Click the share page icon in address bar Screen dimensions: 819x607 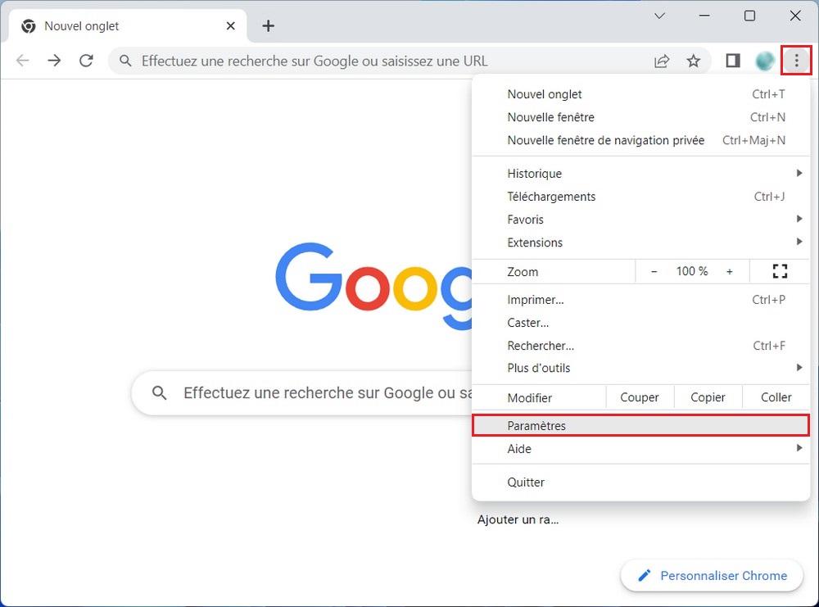coord(662,61)
